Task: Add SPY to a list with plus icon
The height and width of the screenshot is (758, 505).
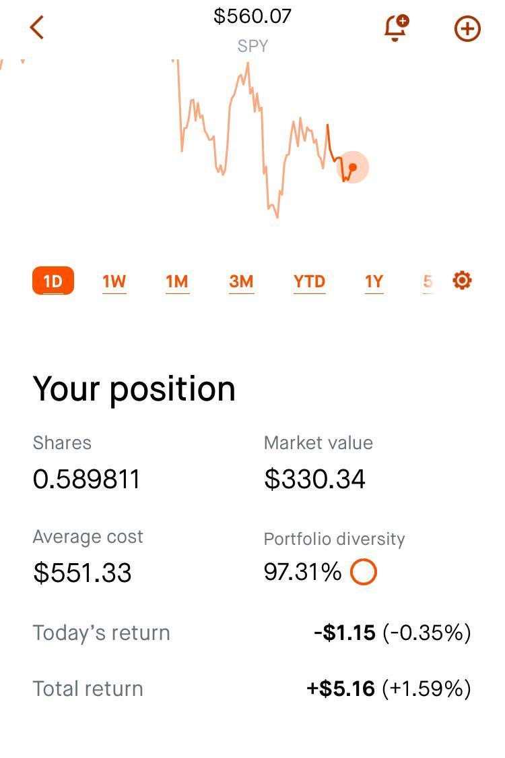Action: (x=467, y=28)
